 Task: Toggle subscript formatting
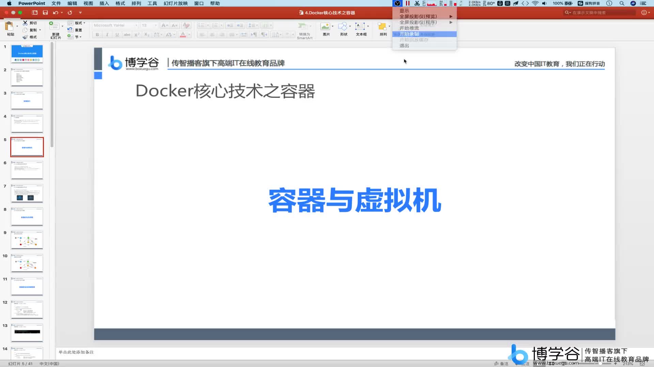point(147,35)
